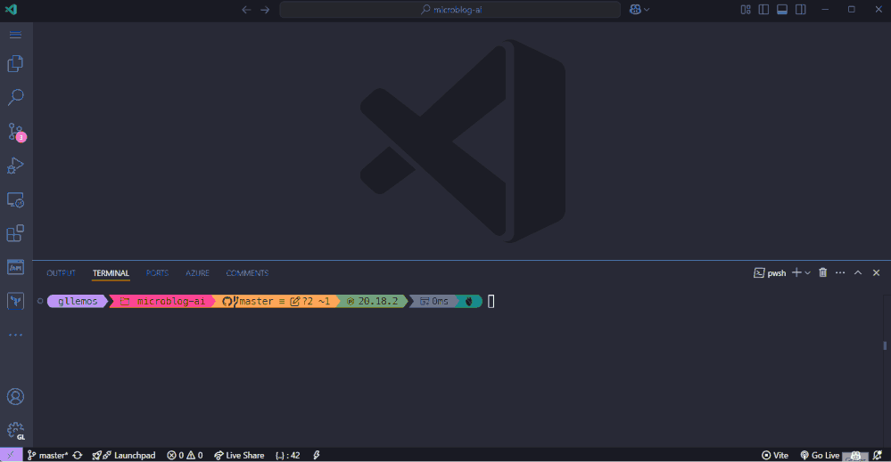Go back in navigation history

coord(246,10)
